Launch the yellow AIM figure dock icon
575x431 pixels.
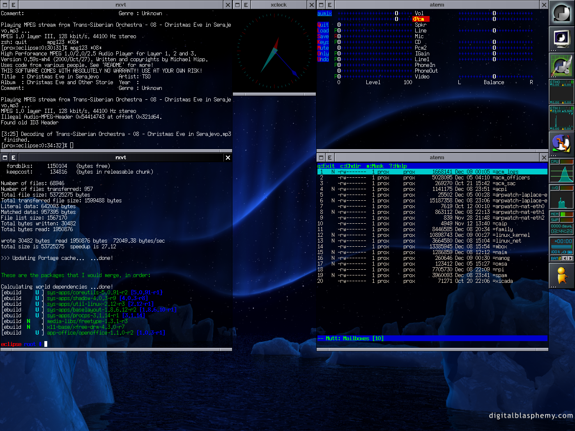(x=561, y=275)
